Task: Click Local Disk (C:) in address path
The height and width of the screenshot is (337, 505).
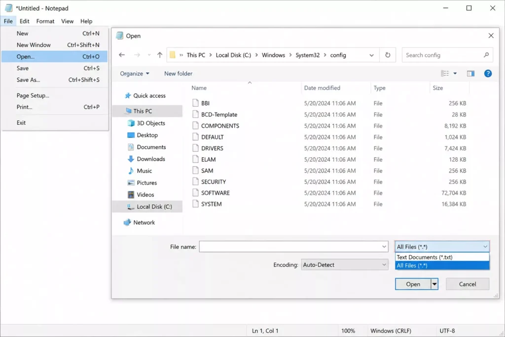Action: 233,55
